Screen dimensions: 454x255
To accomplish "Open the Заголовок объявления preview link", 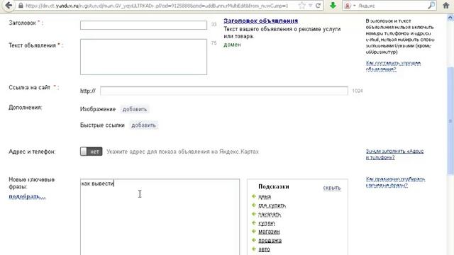I will 260,21.
